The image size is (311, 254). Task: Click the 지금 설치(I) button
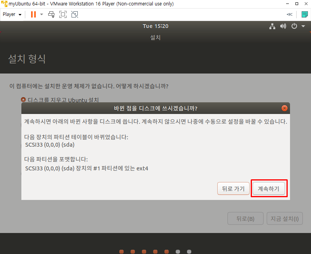[285, 219]
